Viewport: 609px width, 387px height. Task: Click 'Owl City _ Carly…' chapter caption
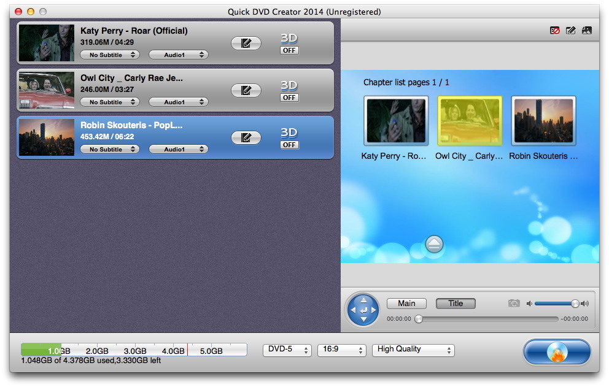point(469,156)
